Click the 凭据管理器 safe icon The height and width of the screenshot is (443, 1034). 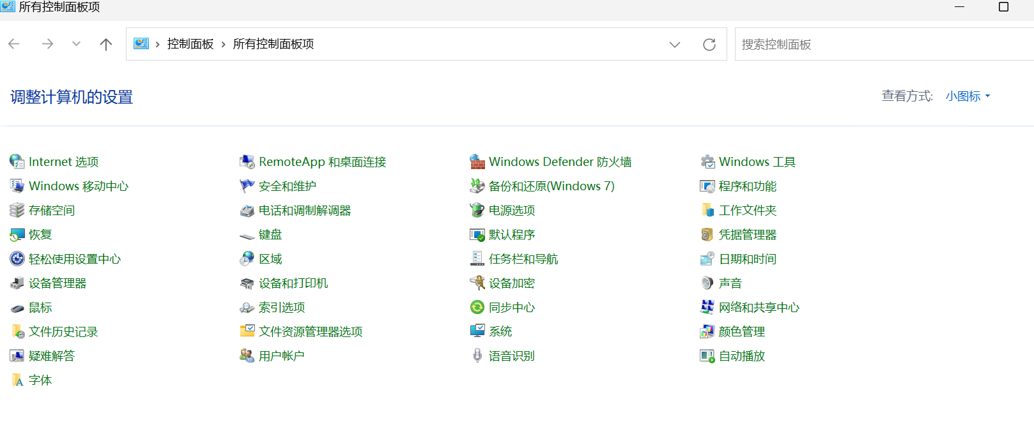707,234
